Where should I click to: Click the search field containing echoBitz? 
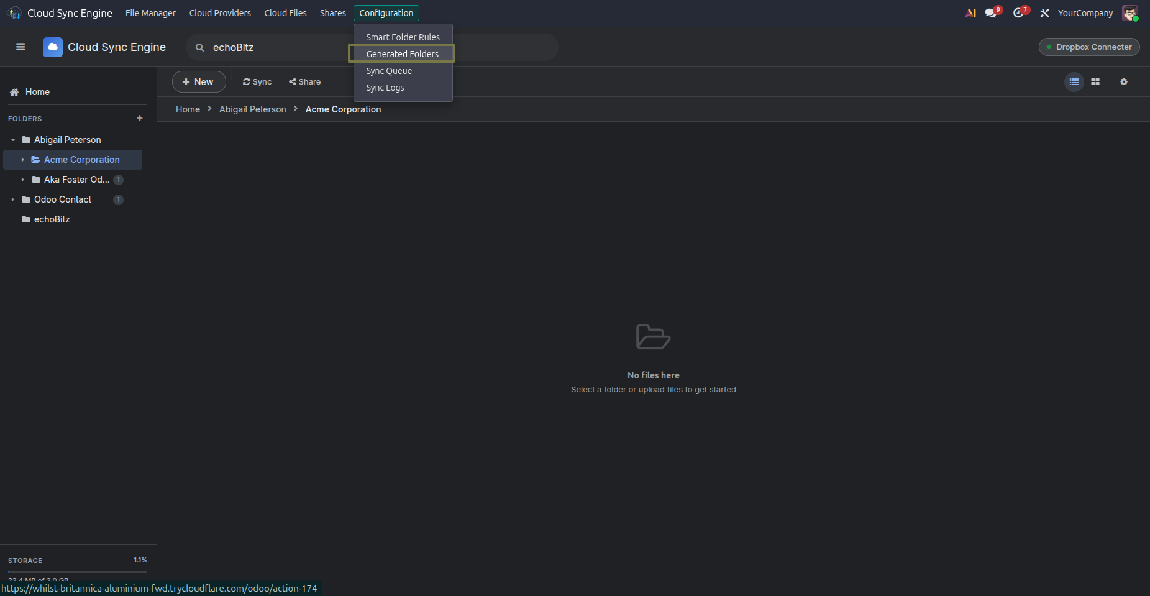pyautogui.click(x=372, y=47)
